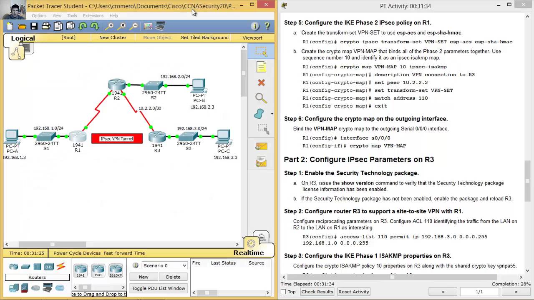Click the Delete scenario button

pos(173,277)
